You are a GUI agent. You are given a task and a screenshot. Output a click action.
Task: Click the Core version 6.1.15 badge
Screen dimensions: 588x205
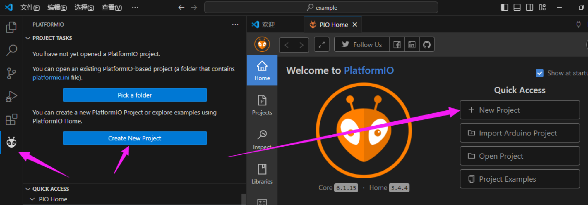(x=346, y=188)
